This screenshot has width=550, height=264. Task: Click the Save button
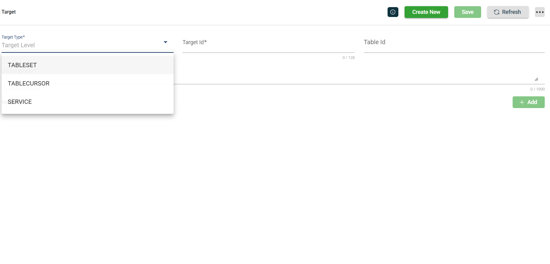pyautogui.click(x=467, y=12)
